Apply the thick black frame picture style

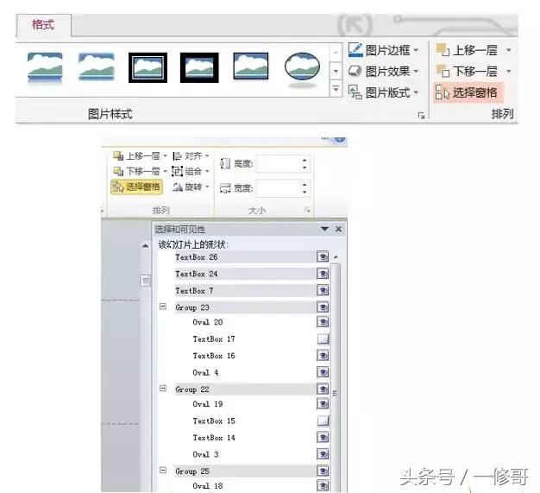(199, 67)
